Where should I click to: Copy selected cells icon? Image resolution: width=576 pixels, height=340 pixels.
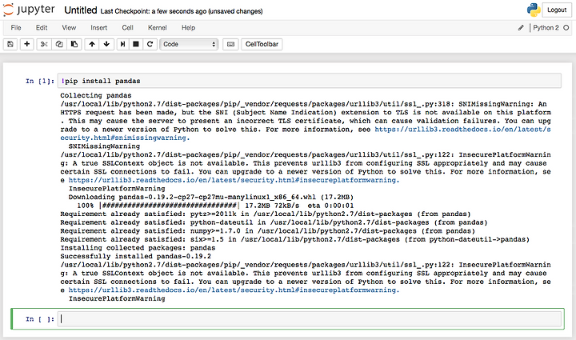point(59,44)
